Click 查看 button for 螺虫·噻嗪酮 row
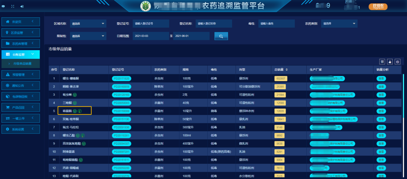407x179 pixels. tap(382, 78)
